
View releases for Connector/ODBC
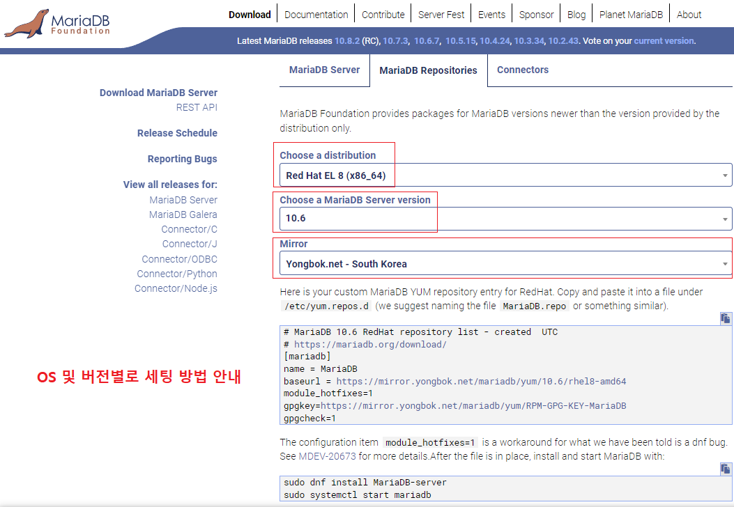coord(179,258)
